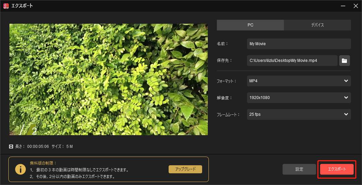Open the フレームレート 25 fps dropdown
Image resolution: width=362 pixels, height=185 pixels.
pyautogui.click(x=299, y=114)
